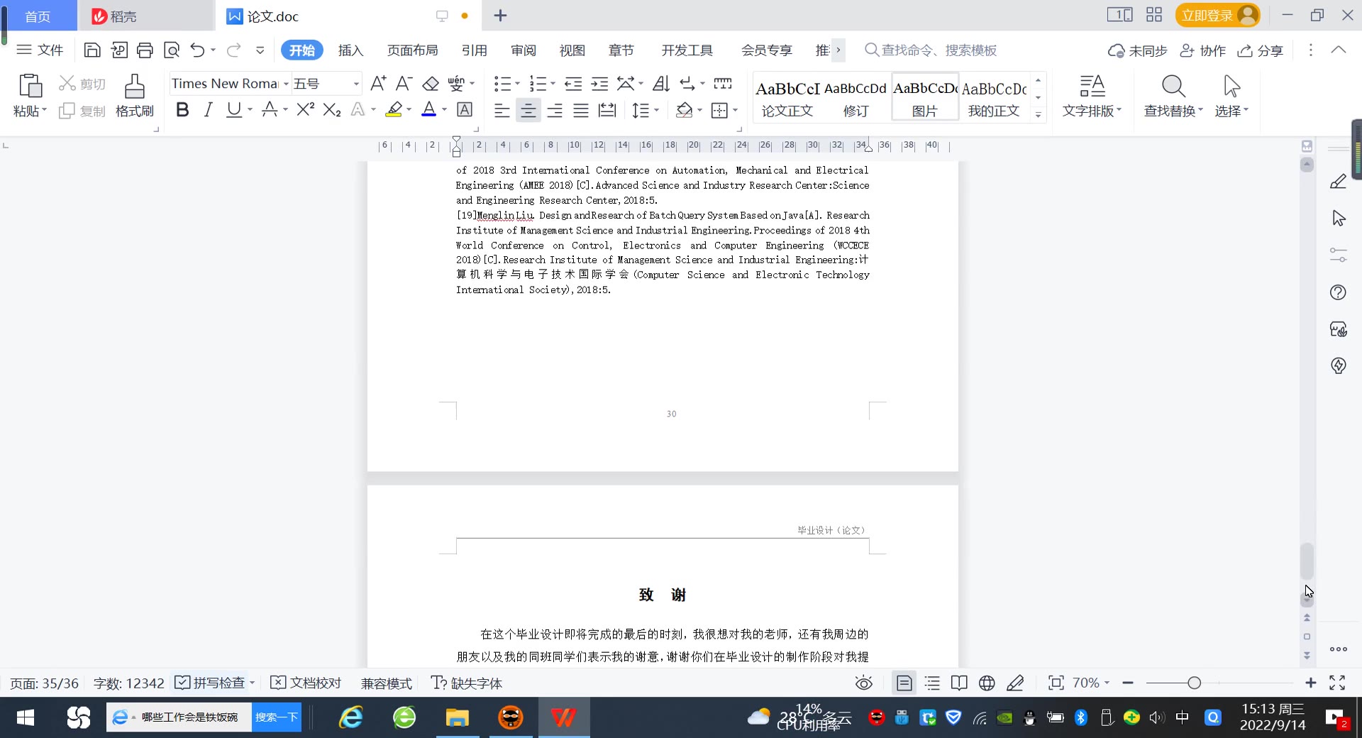
Task: Open the eye protection mode icon
Action: (x=863, y=683)
